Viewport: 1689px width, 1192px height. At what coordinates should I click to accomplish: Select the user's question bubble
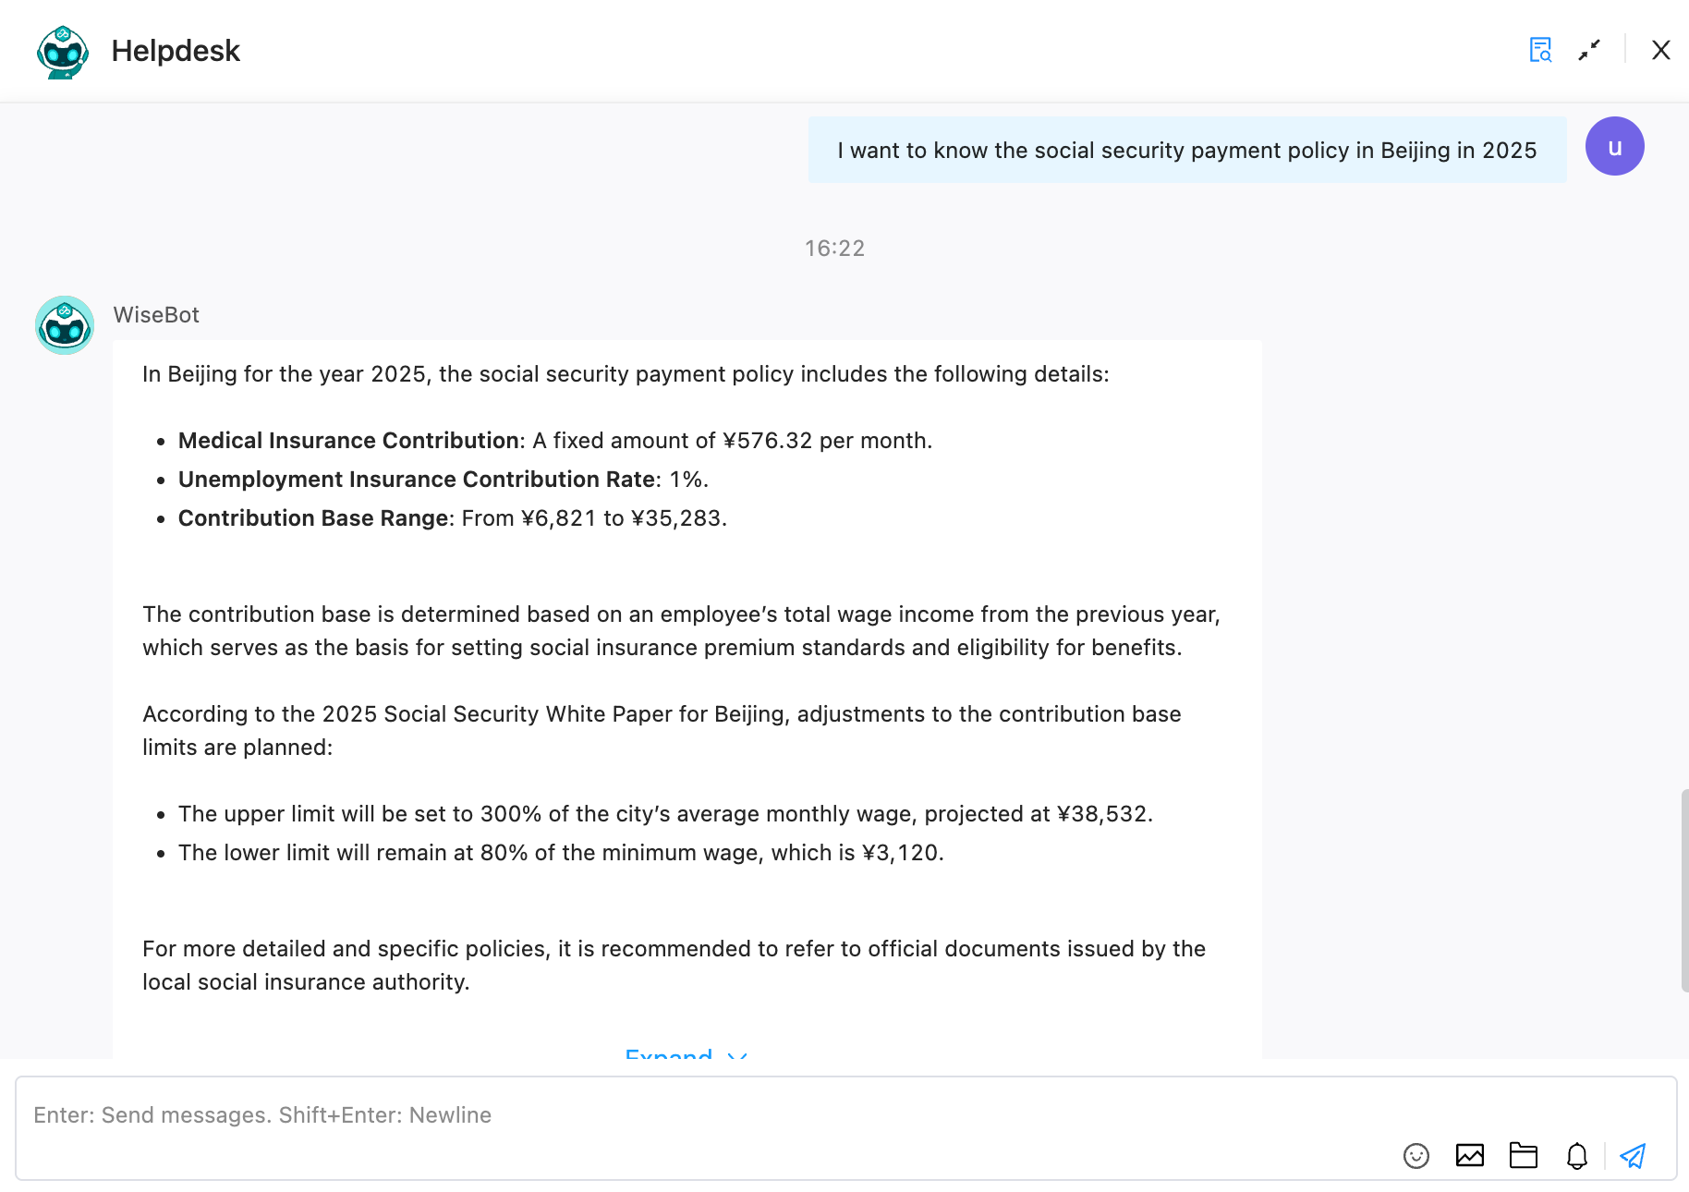click(x=1186, y=150)
